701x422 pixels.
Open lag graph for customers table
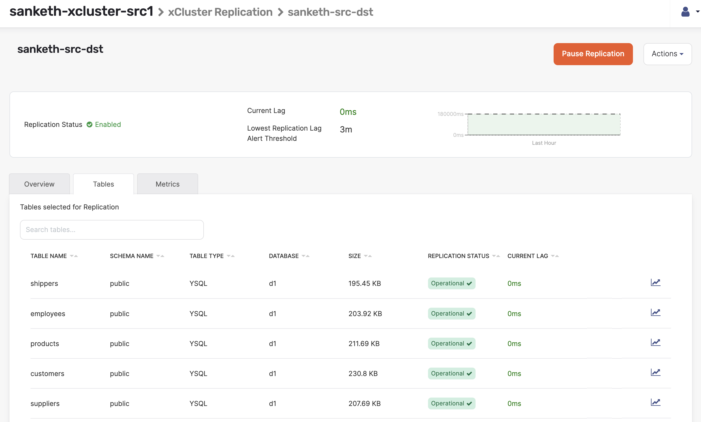click(655, 373)
